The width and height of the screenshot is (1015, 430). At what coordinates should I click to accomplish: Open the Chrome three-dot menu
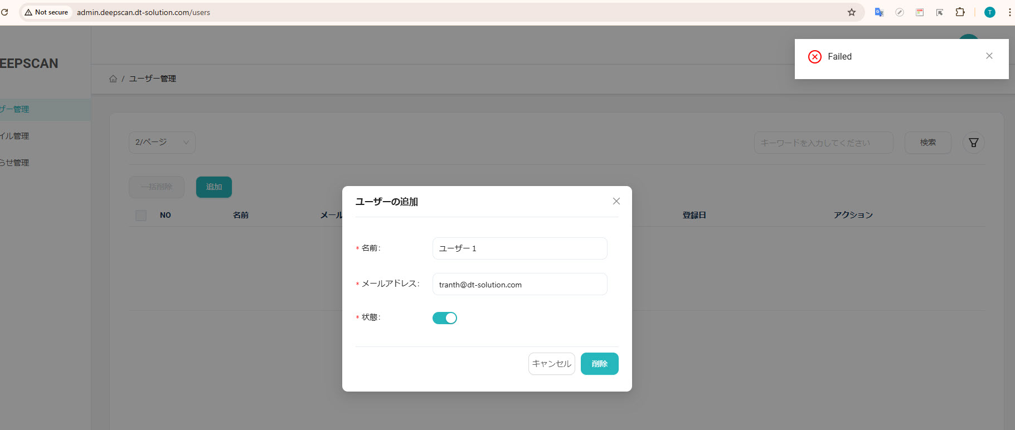(1009, 12)
